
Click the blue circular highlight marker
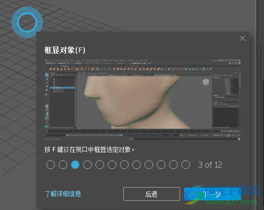click(27, 22)
